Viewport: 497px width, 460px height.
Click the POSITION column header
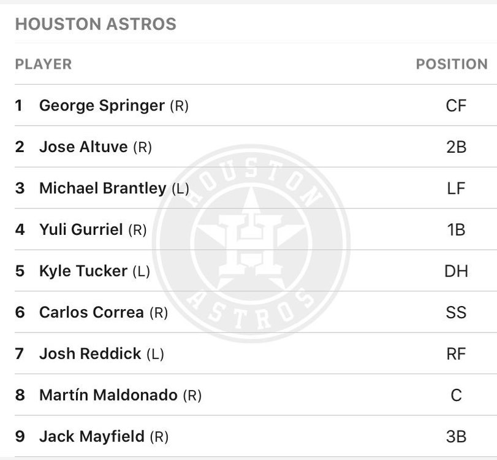452,64
